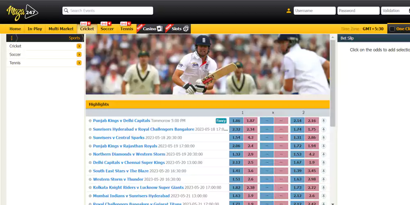Pin the Delhi Capitals v Chennai Super Kings match
410x205 pixels.
click(x=324, y=163)
